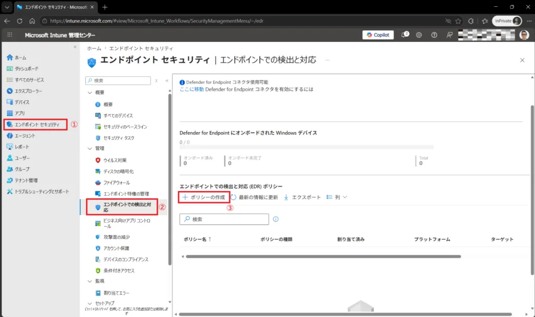Open アプリ in the left navigation

click(x=16, y=113)
